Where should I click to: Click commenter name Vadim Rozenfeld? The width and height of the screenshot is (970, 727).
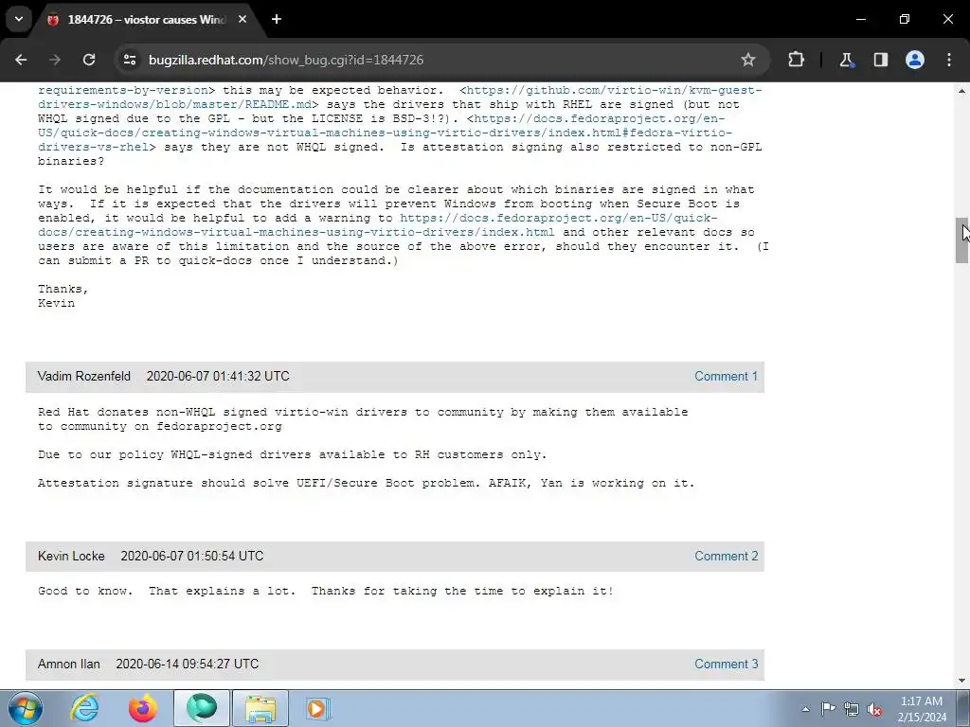[x=84, y=377]
